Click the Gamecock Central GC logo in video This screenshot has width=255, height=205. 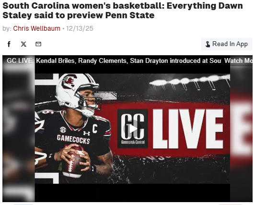pyautogui.click(x=133, y=129)
